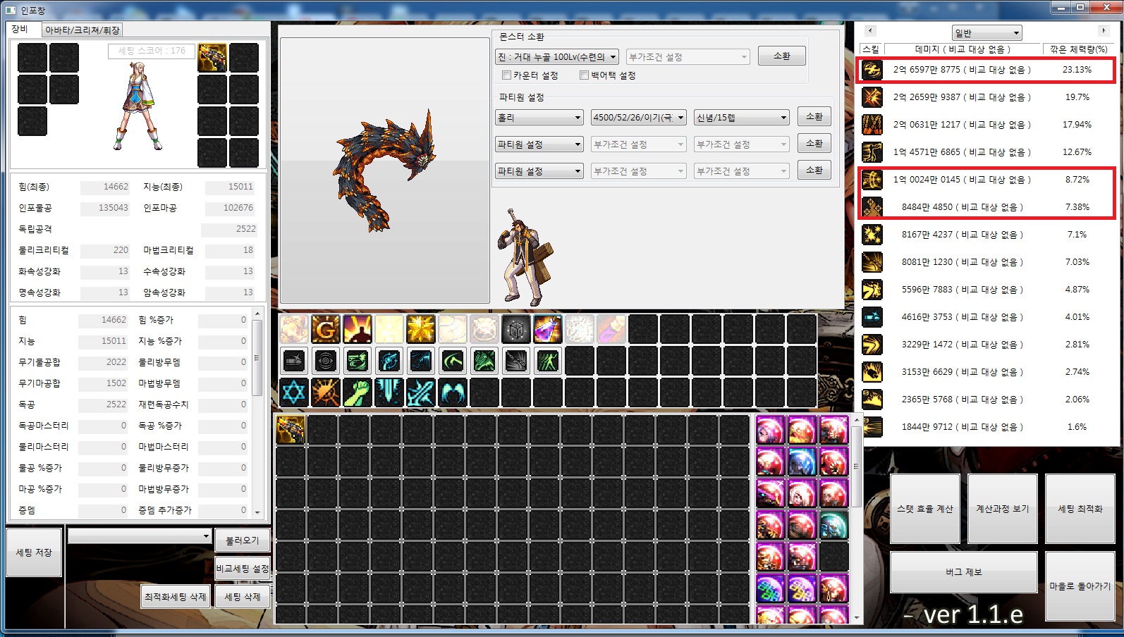Click the green fist skill icon
Image resolution: width=1124 pixels, height=637 pixels.
(358, 392)
